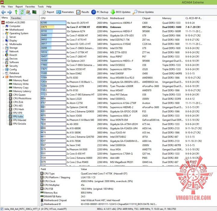Select the Multimedia speaker icon
The width and height of the screenshot is (217, 211).
pyautogui.click(x=7, y=44)
